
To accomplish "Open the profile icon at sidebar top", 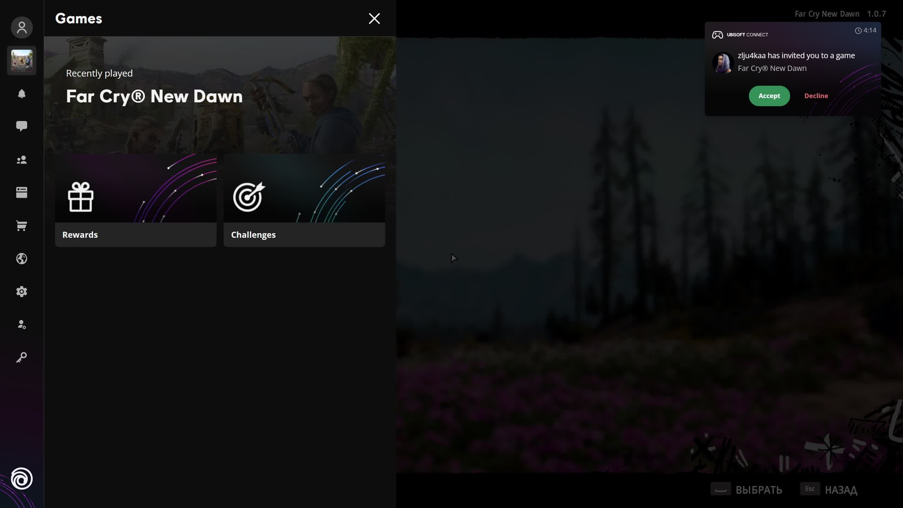I will click(x=22, y=28).
